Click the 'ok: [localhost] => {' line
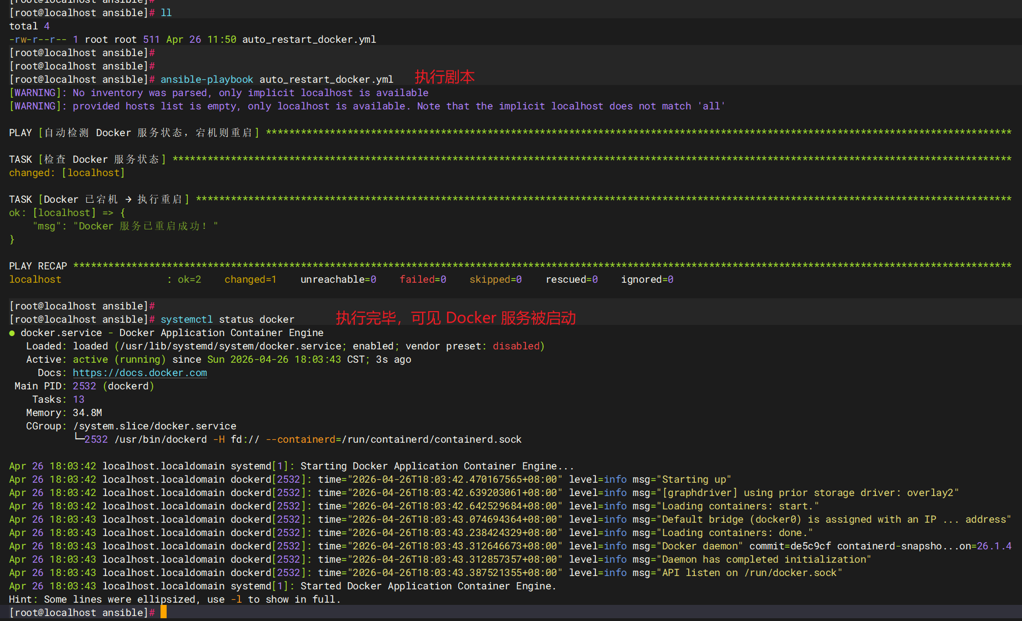 click(67, 213)
